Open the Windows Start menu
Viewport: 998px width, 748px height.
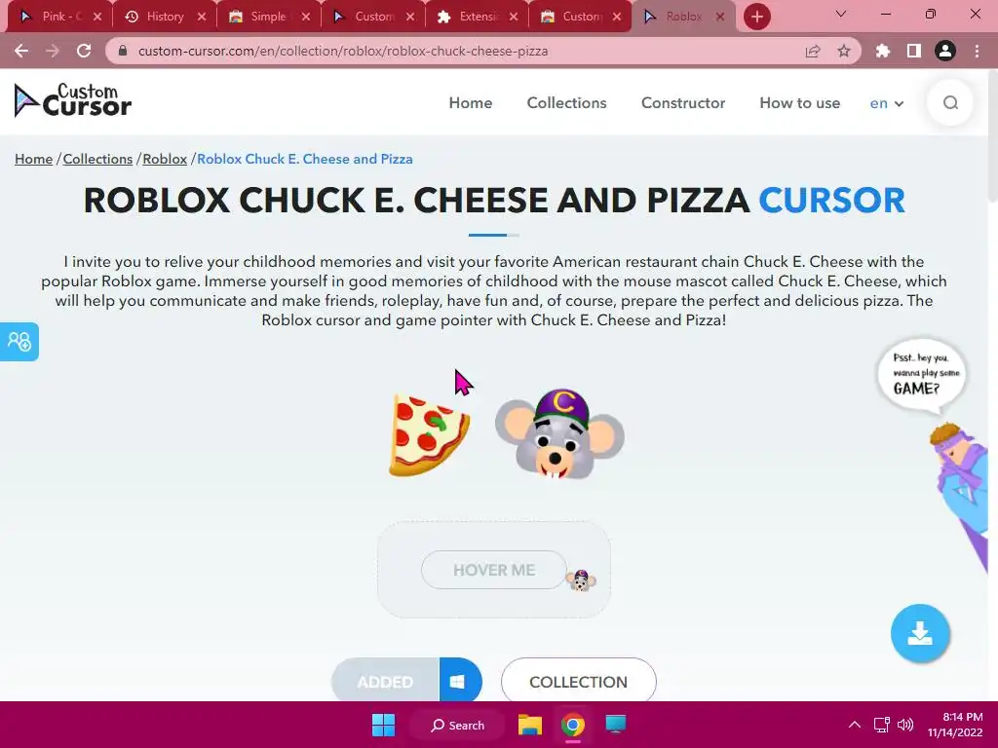tap(383, 725)
